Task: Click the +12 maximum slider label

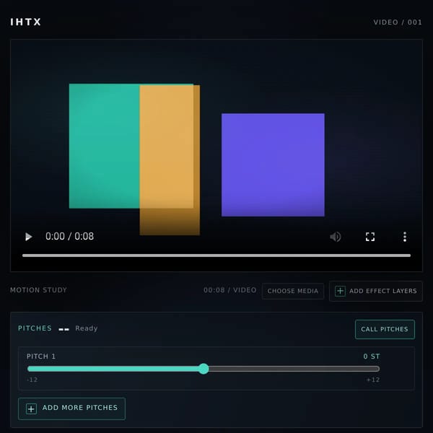Action: [373, 380]
